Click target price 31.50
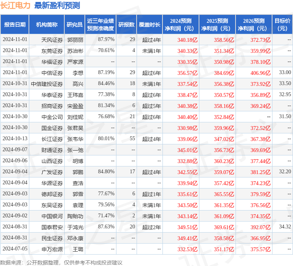The height and width of the screenshot is (266, 293). 285,116
